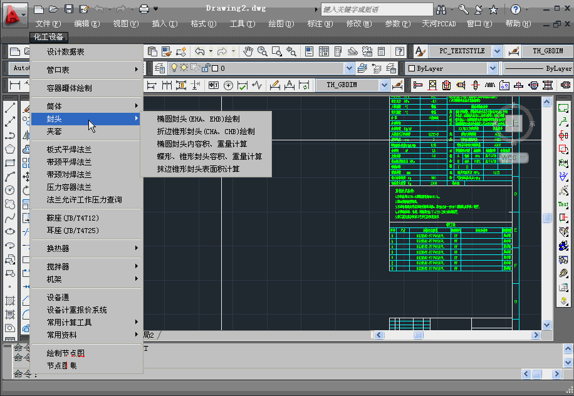Click the Layer Properties Manager icon
Screen dimensions: 574x396
[x=159, y=68]
